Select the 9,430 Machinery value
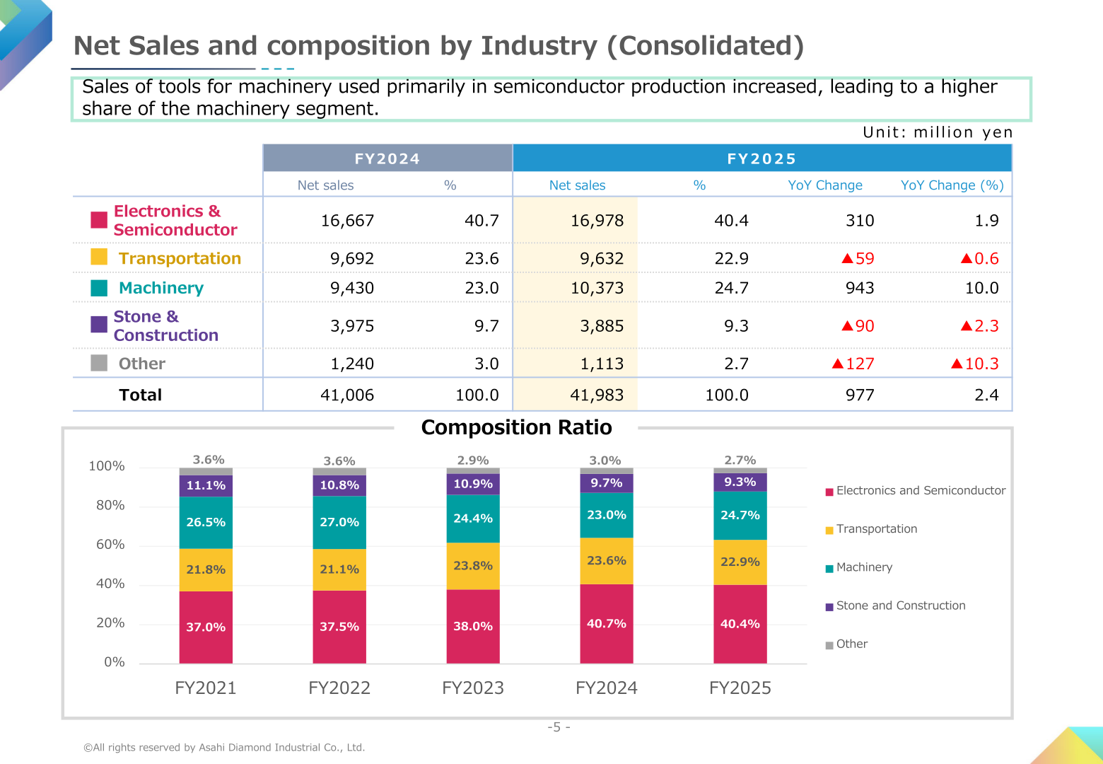This screenshot has height=764, width=1103. point(352,288)
